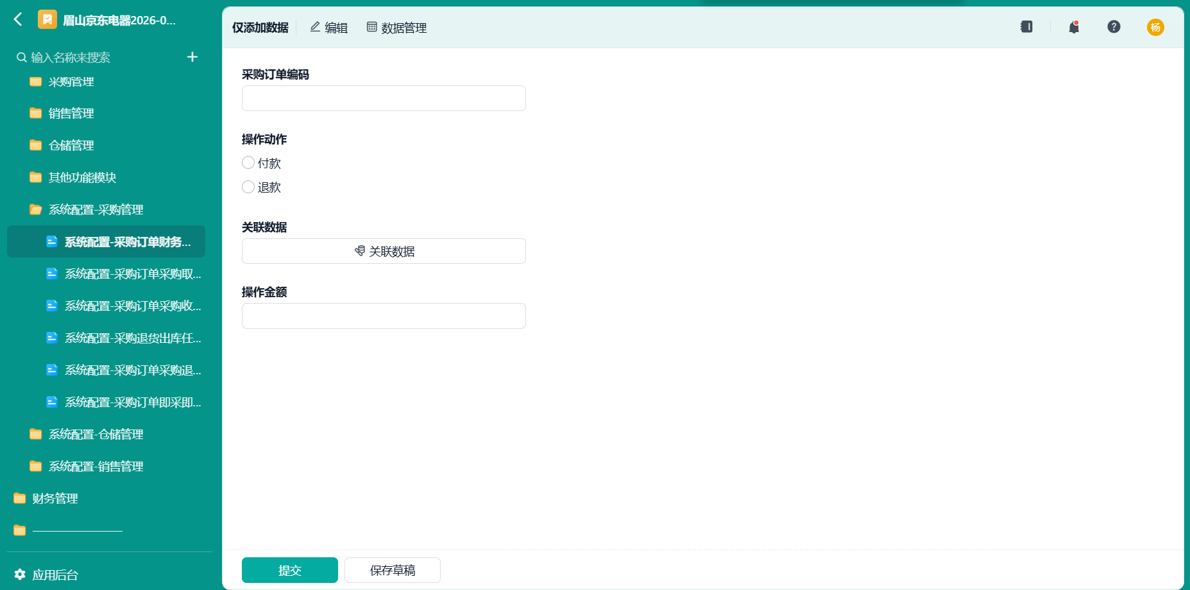Click the 销售管理 folder icon
This screenshot has height=590, width=1190.
click(36, 113)
